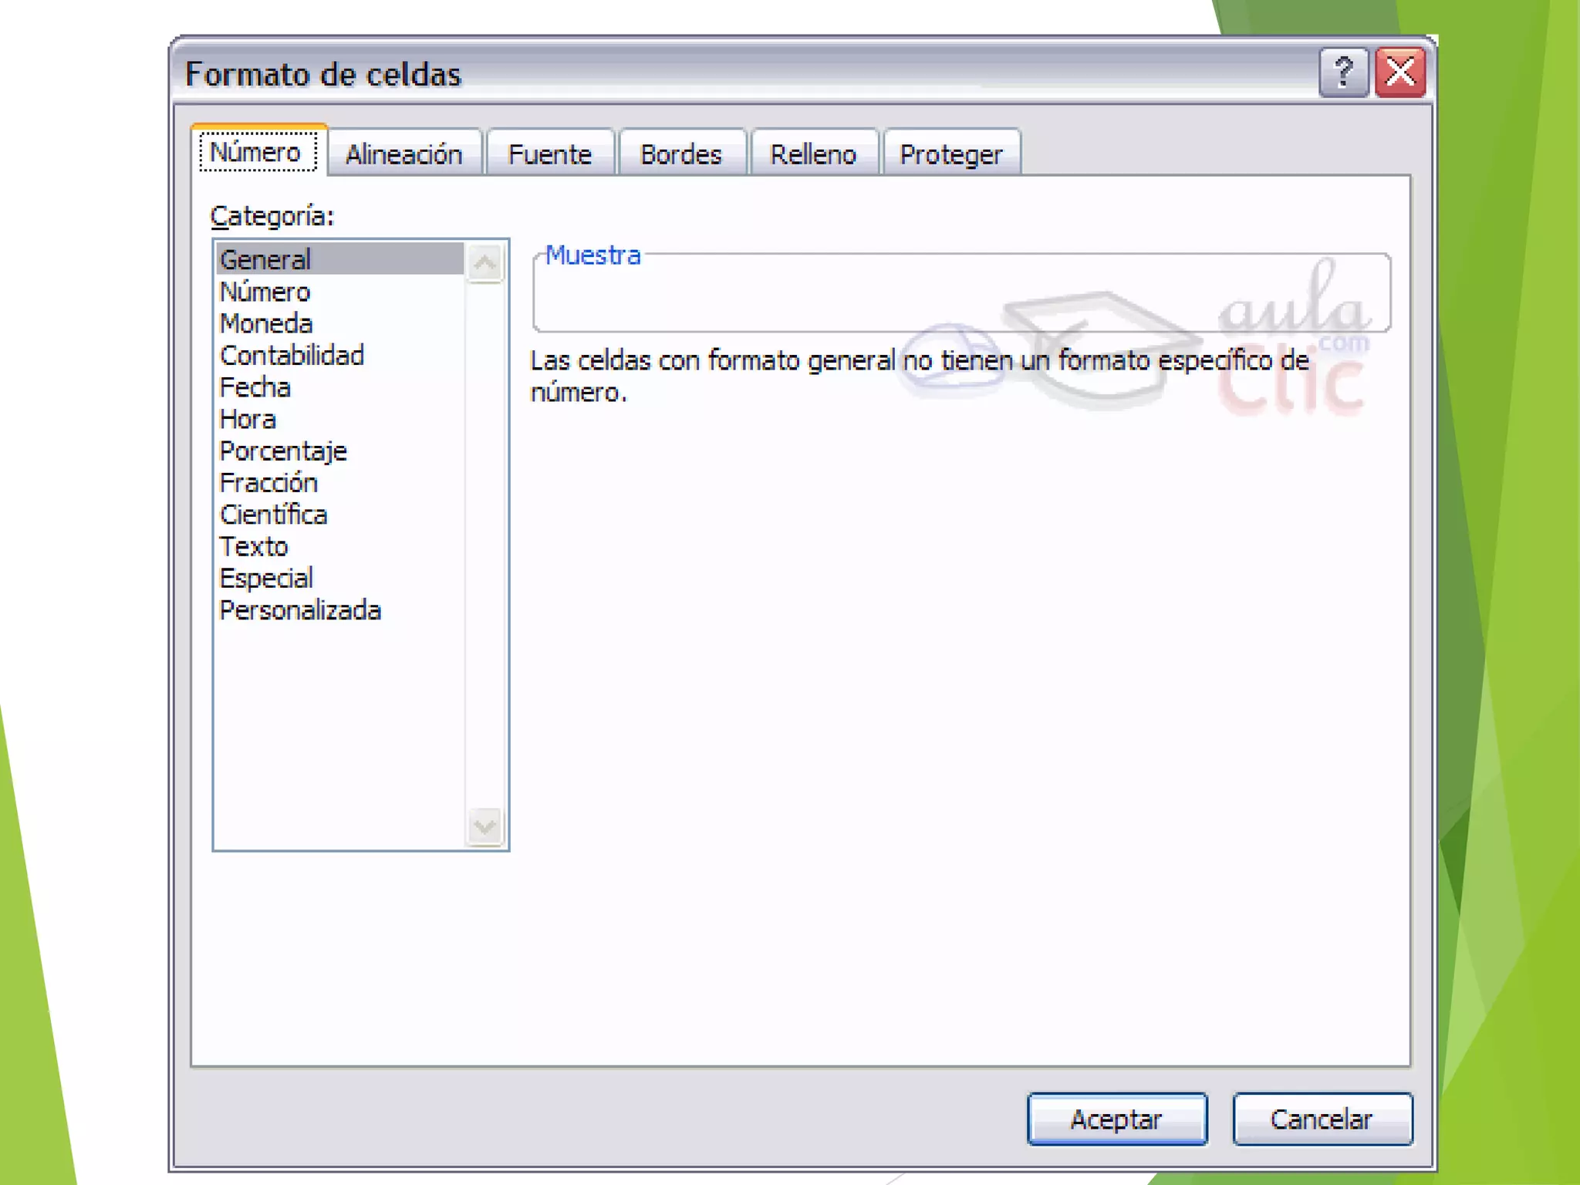Image resolution: width=1580 pixels, height=1185 pixels.
Task: Select Contabilidad category
Action: pos(292,356)
